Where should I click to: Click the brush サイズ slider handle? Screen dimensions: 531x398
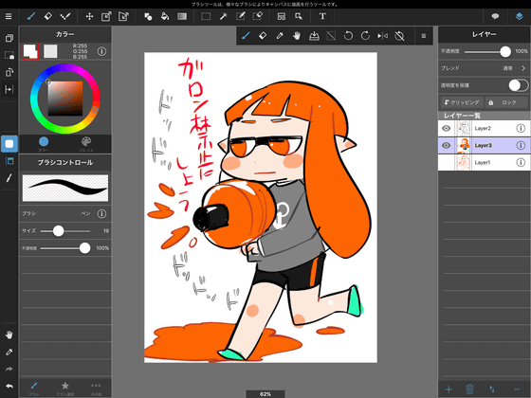pyautogui.click(x=58, y=231)
